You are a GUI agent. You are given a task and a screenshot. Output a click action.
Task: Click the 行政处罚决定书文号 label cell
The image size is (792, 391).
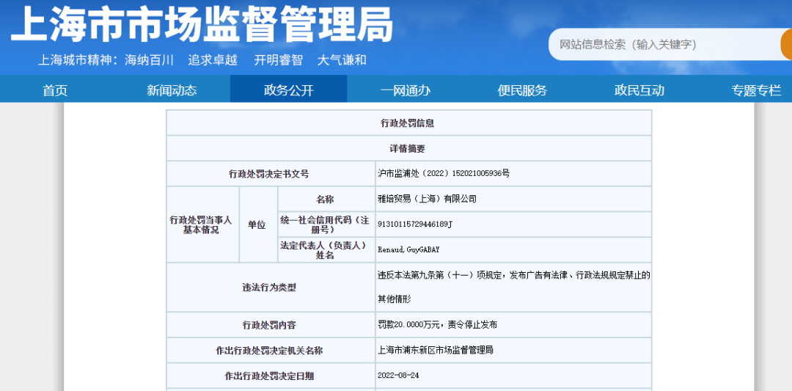pos(270,174)
